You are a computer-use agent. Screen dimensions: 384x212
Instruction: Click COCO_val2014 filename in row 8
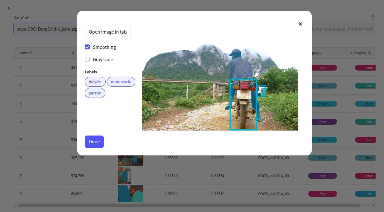coord(276,194)
